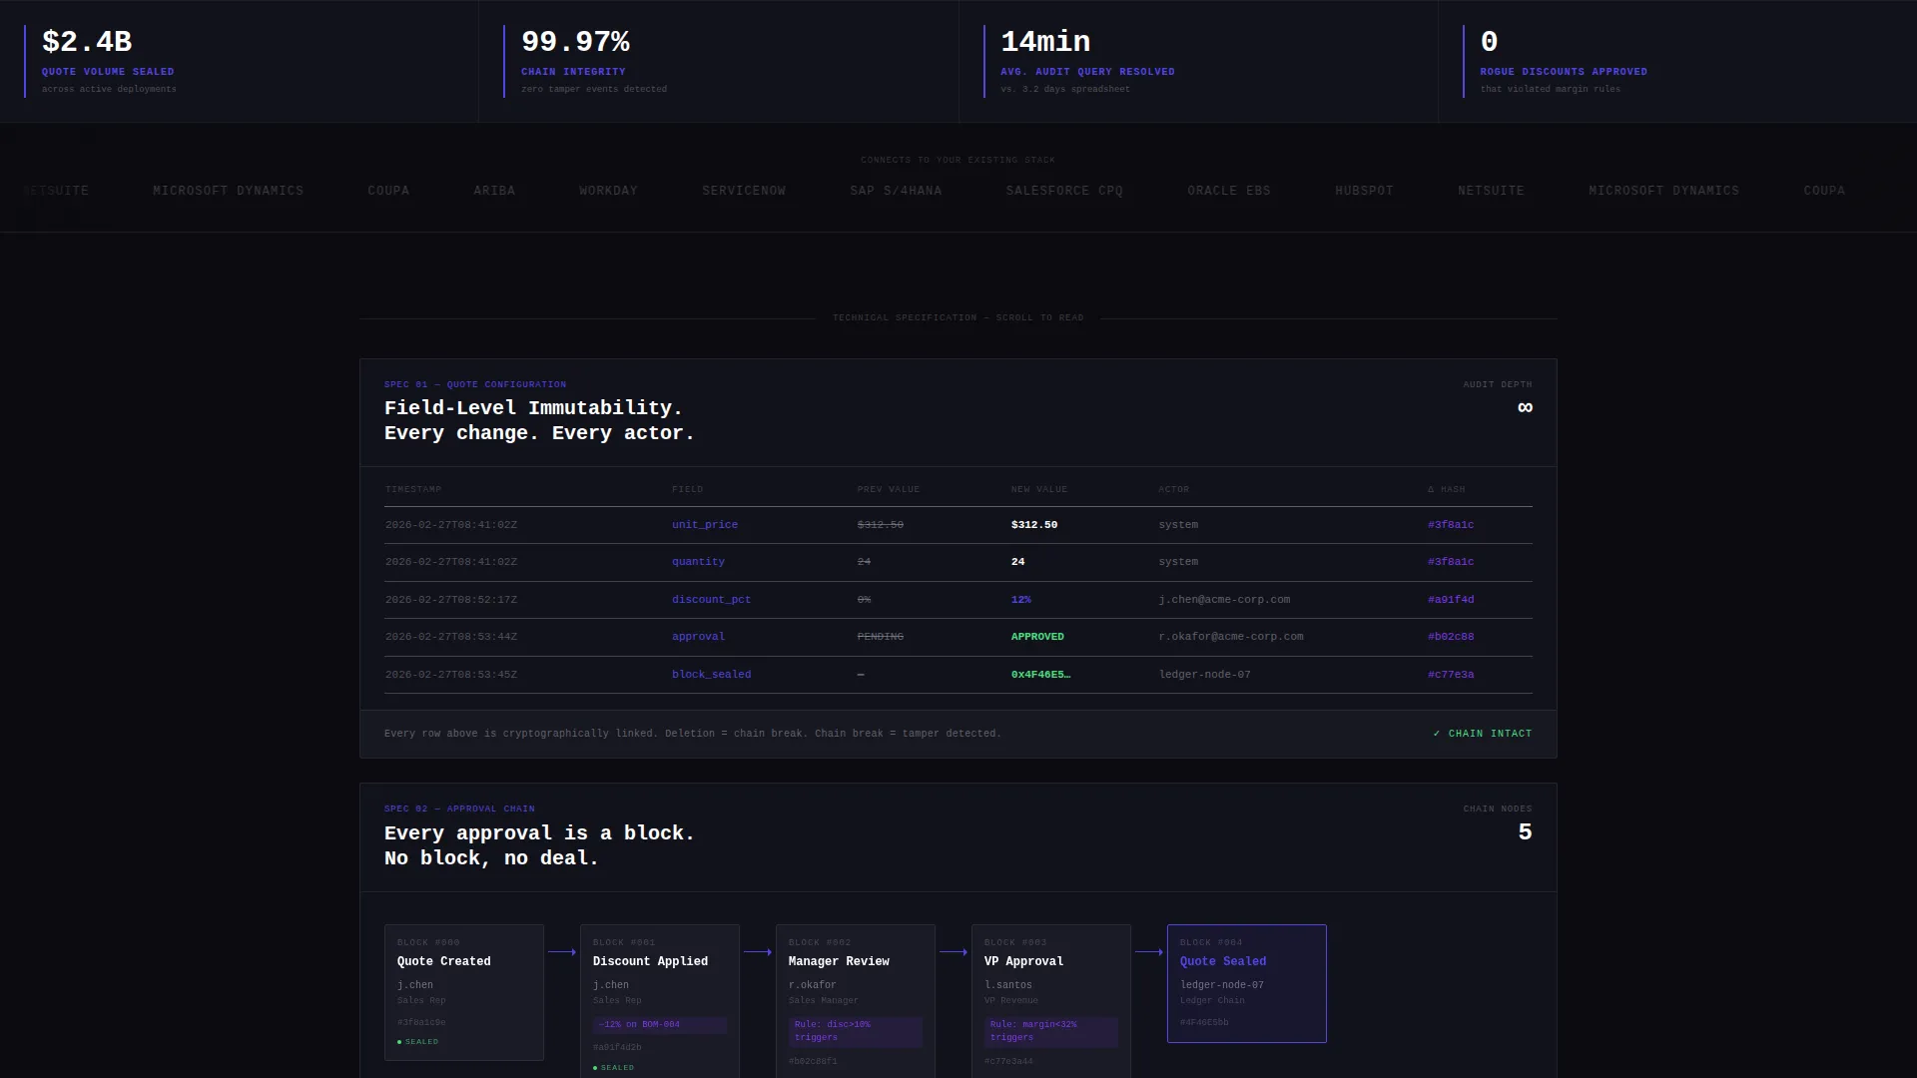Click the SEALED badge in Quote Created block
The height and width of the screenshot is (1078, 1917).
click(418, 1042)
